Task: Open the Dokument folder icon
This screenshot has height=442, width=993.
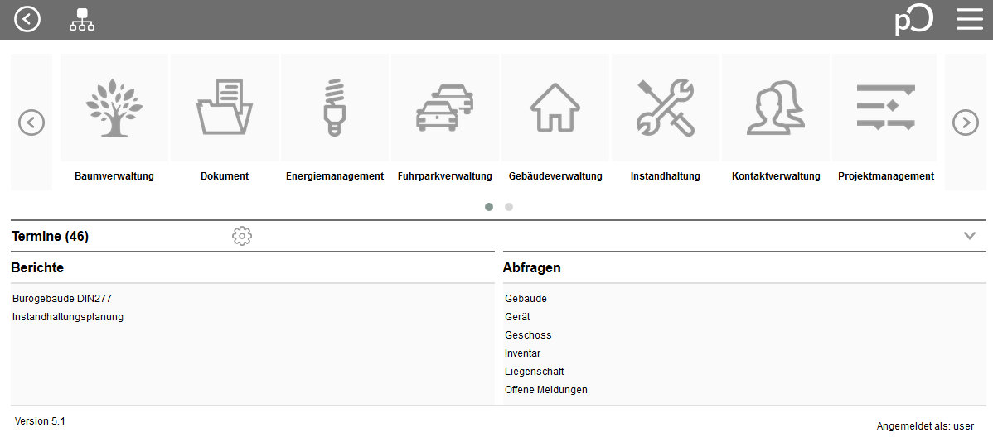Action: pyautogui.click(x=225, y=107)
